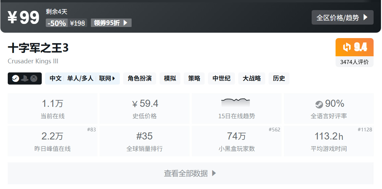The width and height of the screenshot is (382, 189).
Task: Click the 74万 小黑盒玩家数 stat
Action: [x=237, y=141]
